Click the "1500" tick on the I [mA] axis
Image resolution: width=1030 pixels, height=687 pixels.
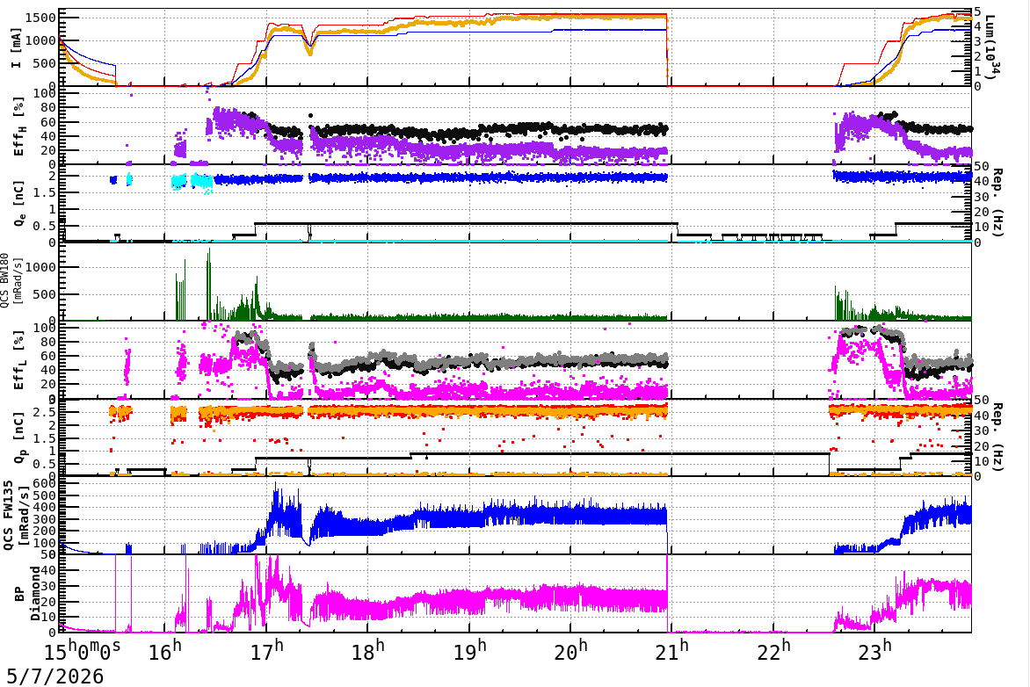coord(40,18)
